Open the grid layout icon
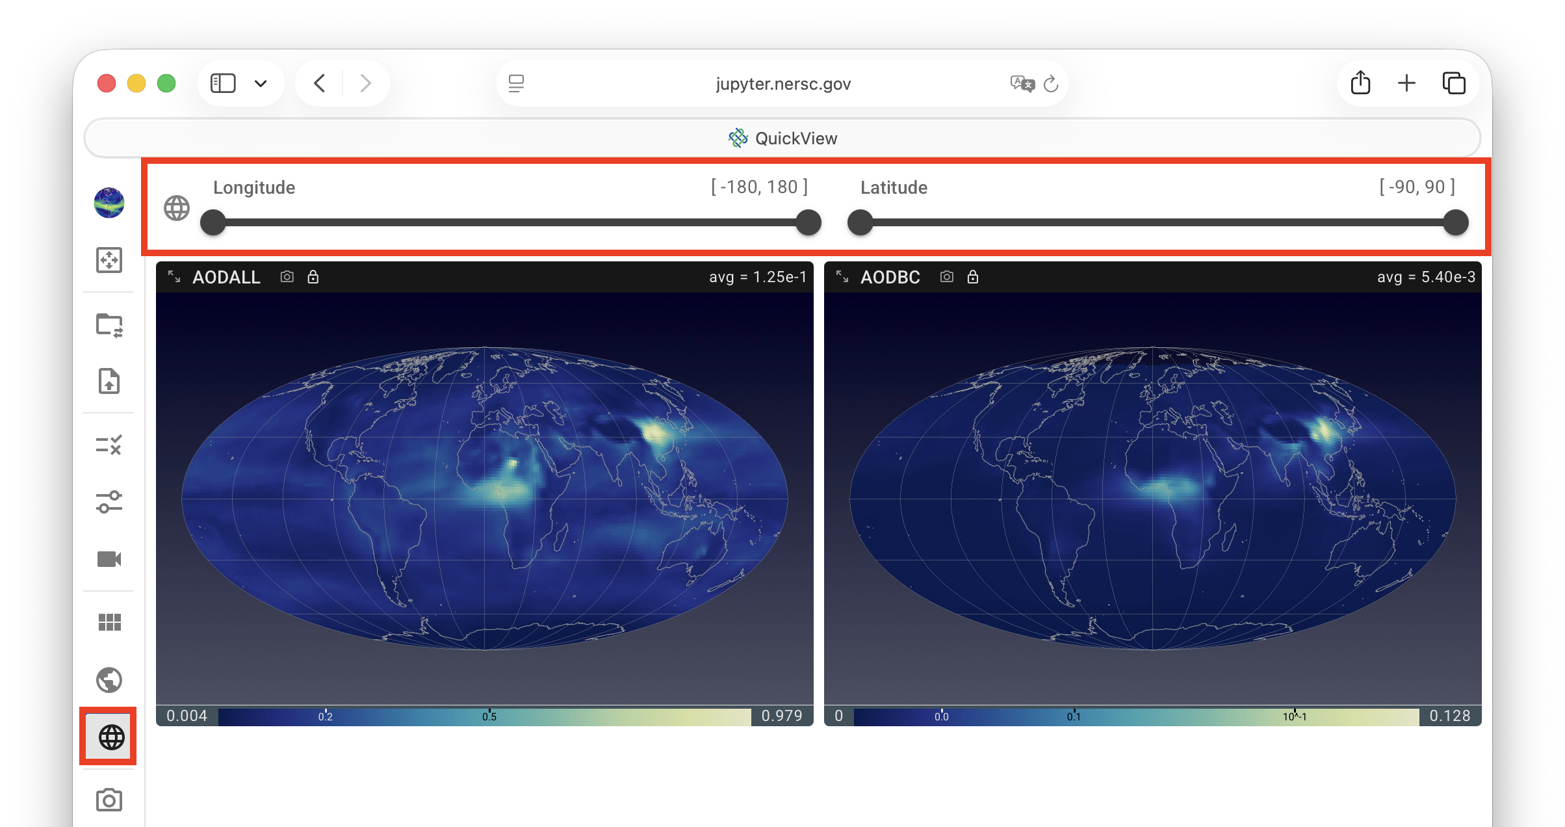Screen dimensions: 1565x827 click(109, 622)
